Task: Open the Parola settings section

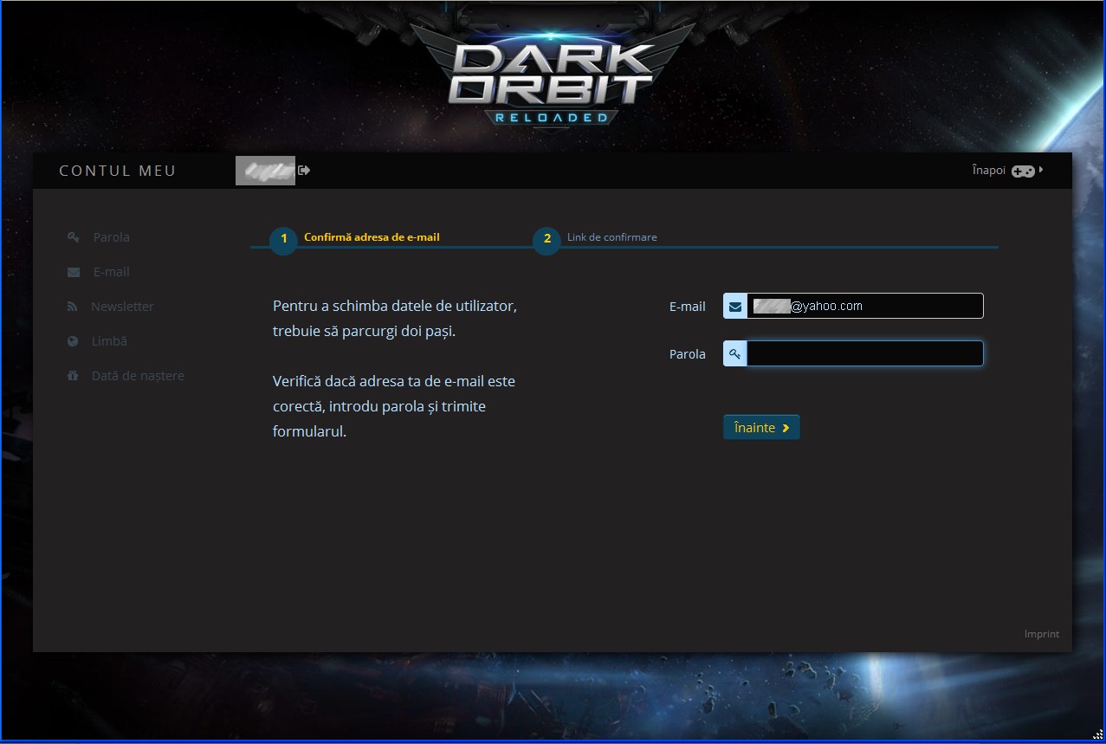Action: click(112, 236)
